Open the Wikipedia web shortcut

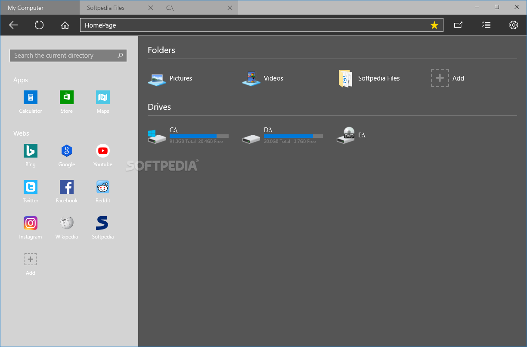tap(67, 228)
